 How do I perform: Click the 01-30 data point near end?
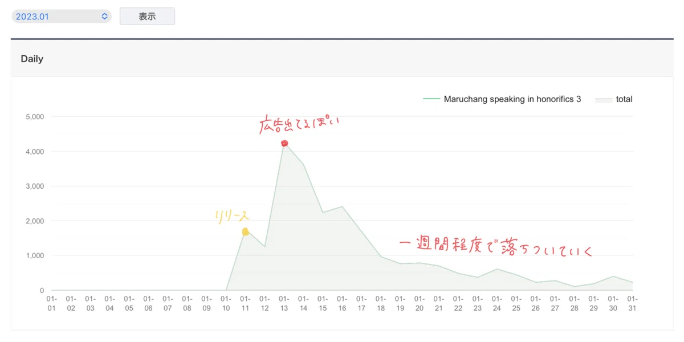click(613, 276)
